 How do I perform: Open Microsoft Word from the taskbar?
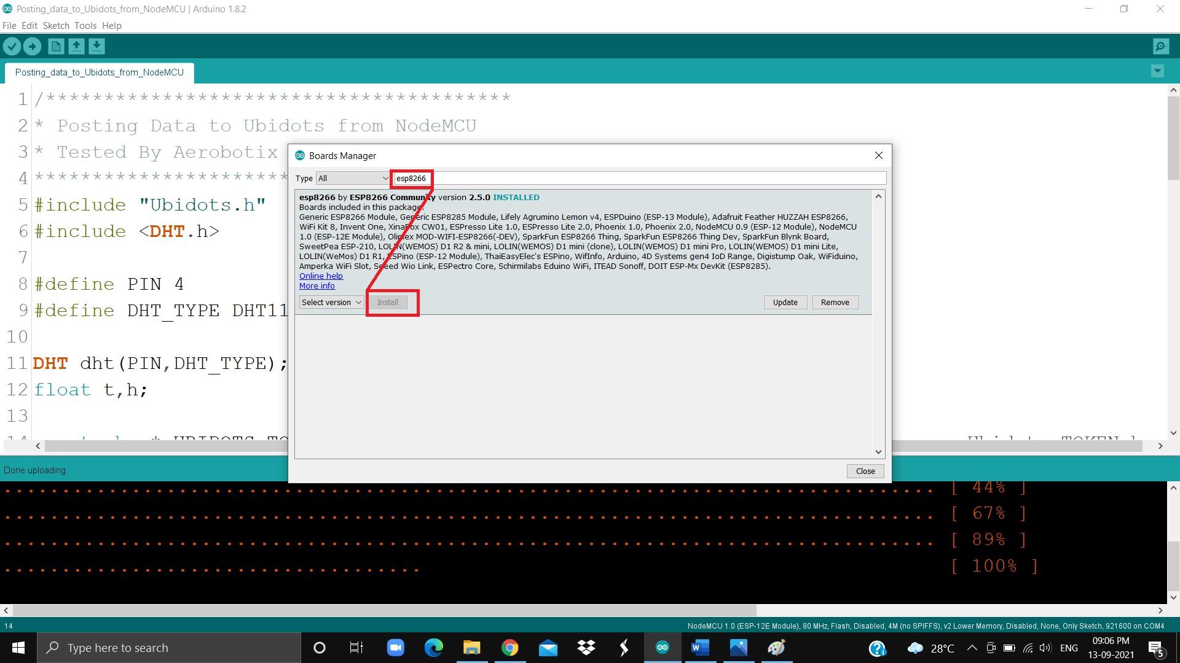700,648
